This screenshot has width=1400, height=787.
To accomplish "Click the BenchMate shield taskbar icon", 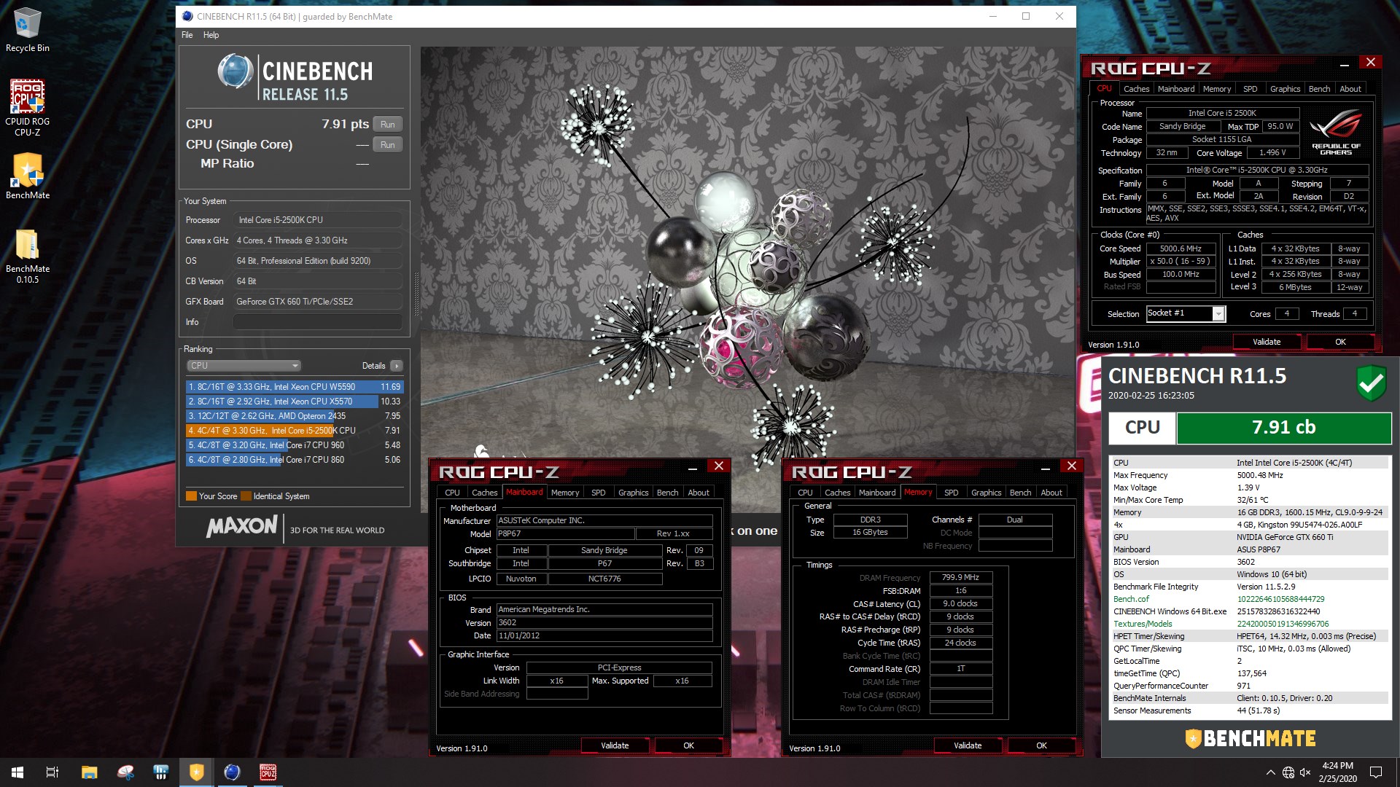I will [x=197, y=772].
